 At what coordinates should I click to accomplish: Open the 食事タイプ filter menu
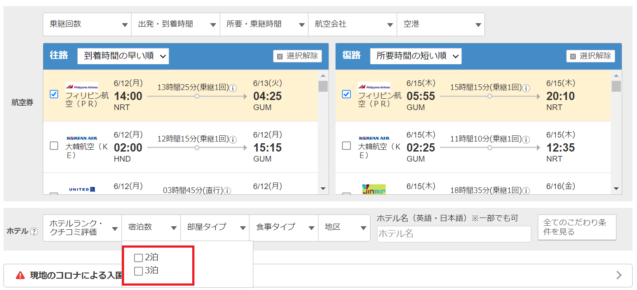(284, 228)
